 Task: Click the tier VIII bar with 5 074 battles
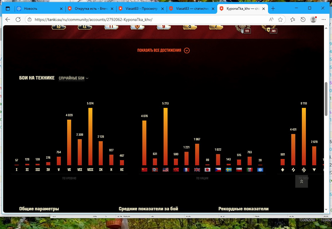[90, 137]
